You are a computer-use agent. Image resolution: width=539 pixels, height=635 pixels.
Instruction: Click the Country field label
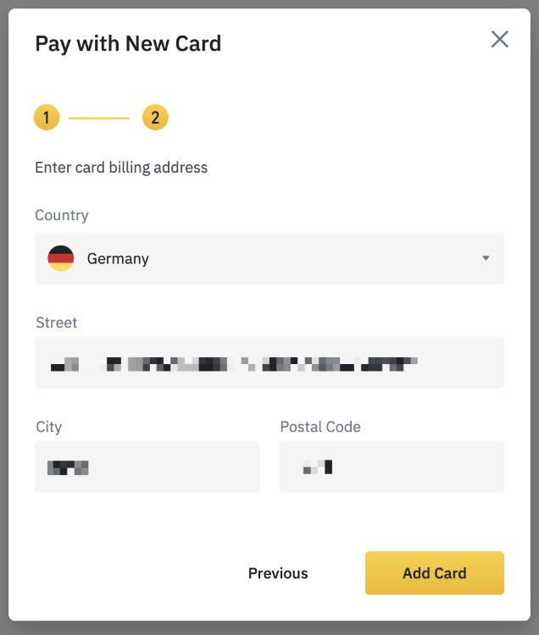click(61, 215)
